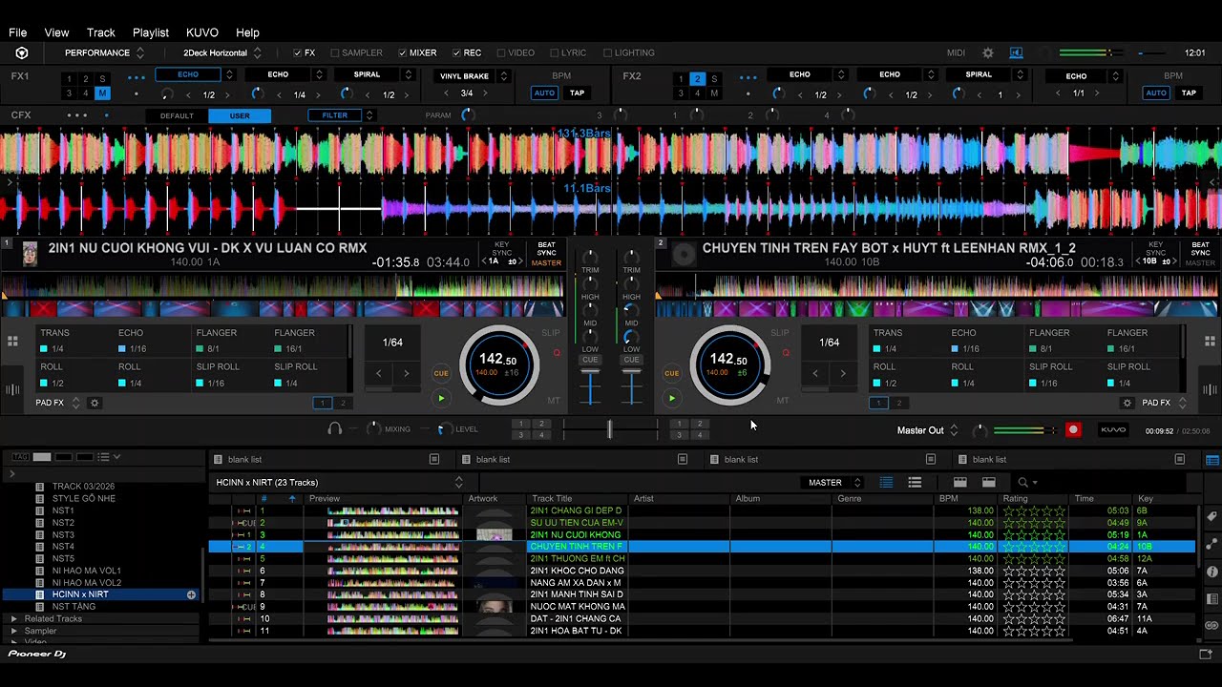Click the KUVO button
The height and width of the screenshot is (687, 1222).
point(1113,430)
